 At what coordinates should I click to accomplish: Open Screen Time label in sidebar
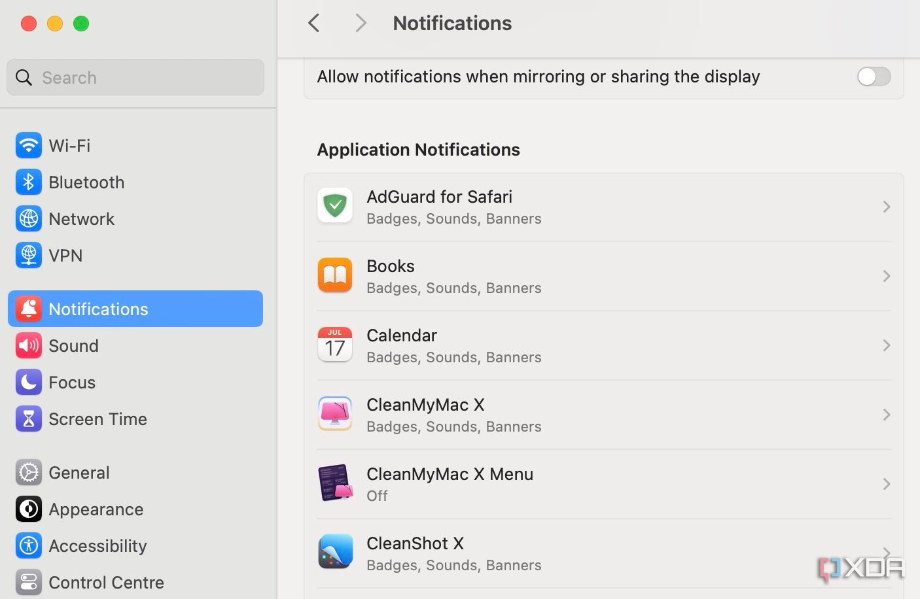97,419
